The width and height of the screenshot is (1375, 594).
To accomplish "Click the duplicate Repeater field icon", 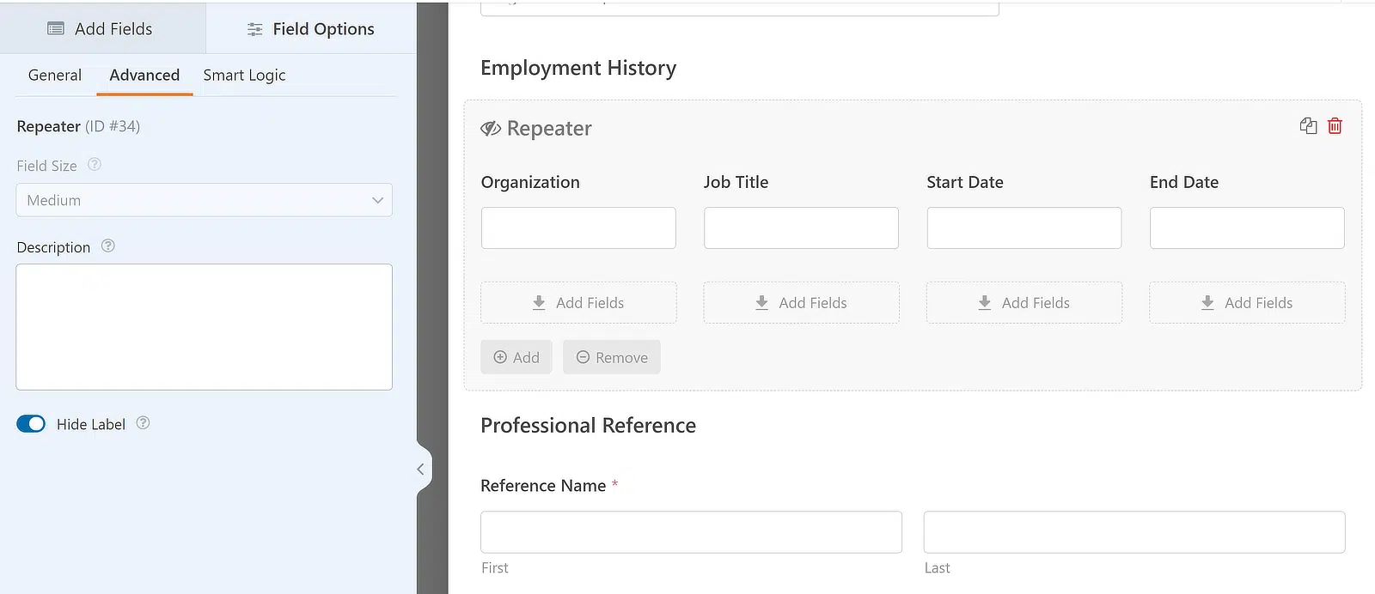I will (x=1308, y=126).
